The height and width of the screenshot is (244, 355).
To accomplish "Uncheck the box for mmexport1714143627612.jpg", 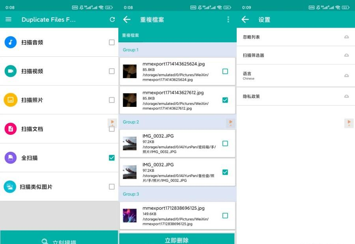I will [x=225, y=100].
